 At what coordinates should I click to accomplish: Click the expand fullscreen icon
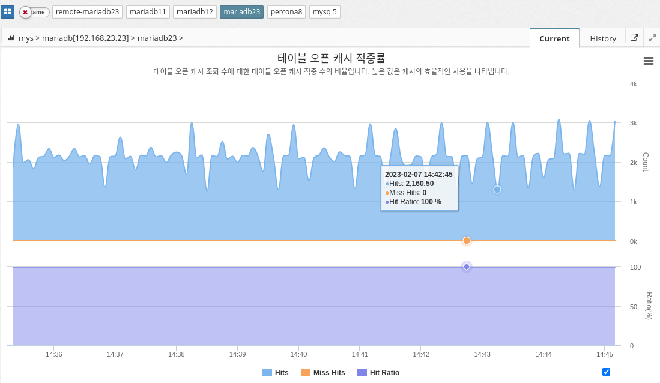coord(653,38)
